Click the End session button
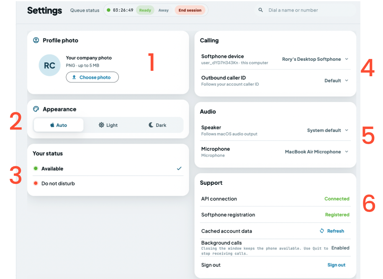 (x=190, y=10)
